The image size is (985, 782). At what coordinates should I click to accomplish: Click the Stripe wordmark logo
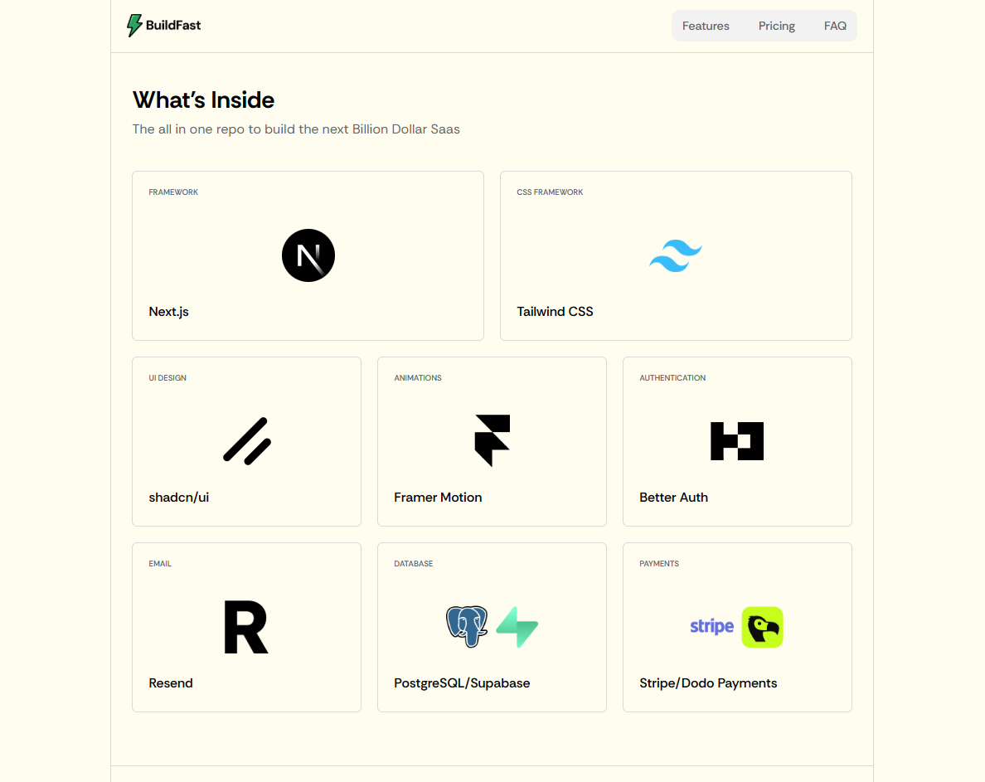tap(711, 627)
